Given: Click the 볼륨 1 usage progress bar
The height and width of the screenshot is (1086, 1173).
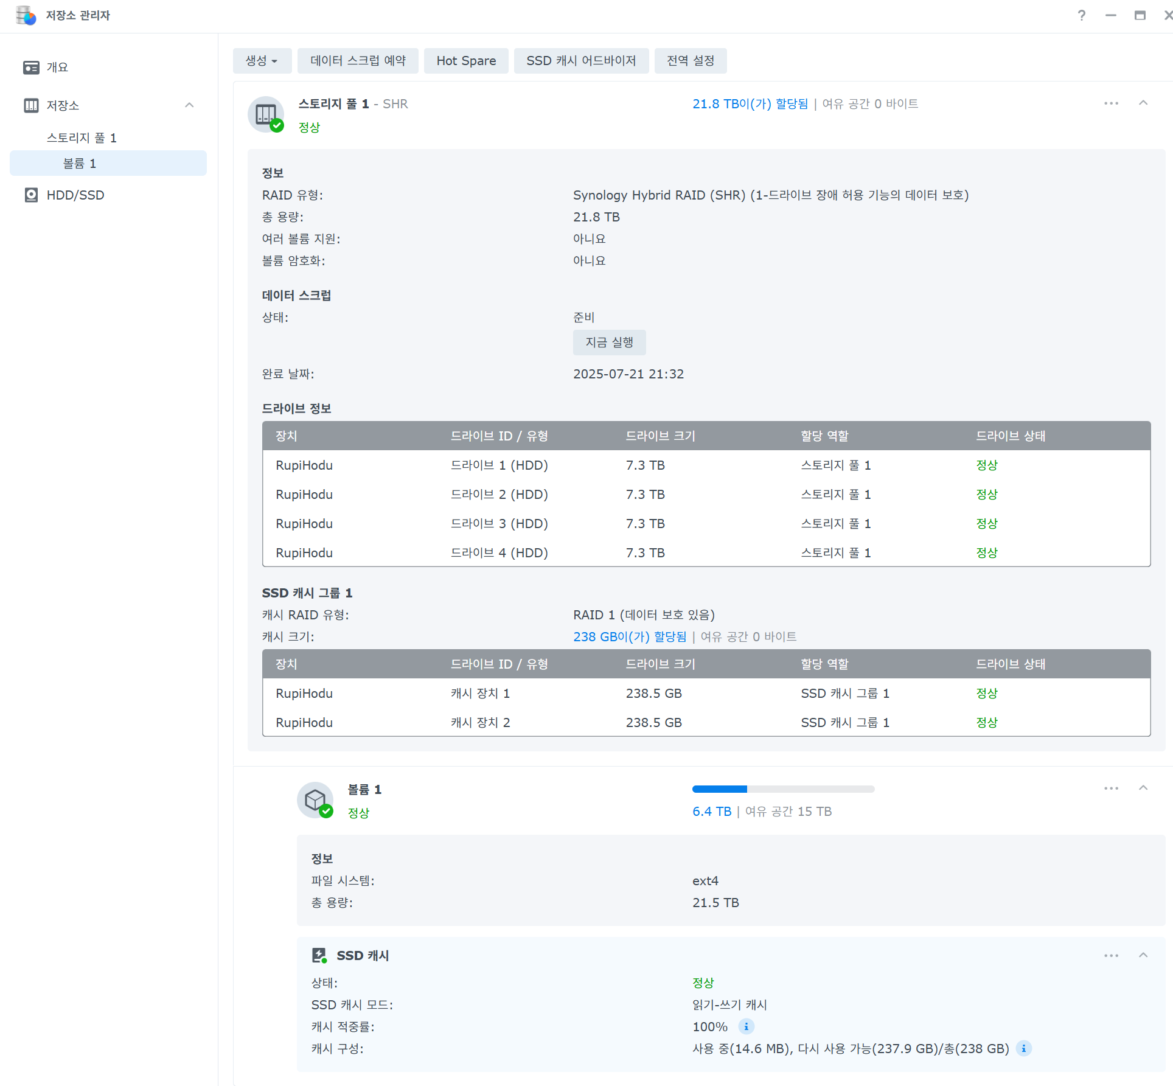Looking at the screenshot, I should click(783, 789).
